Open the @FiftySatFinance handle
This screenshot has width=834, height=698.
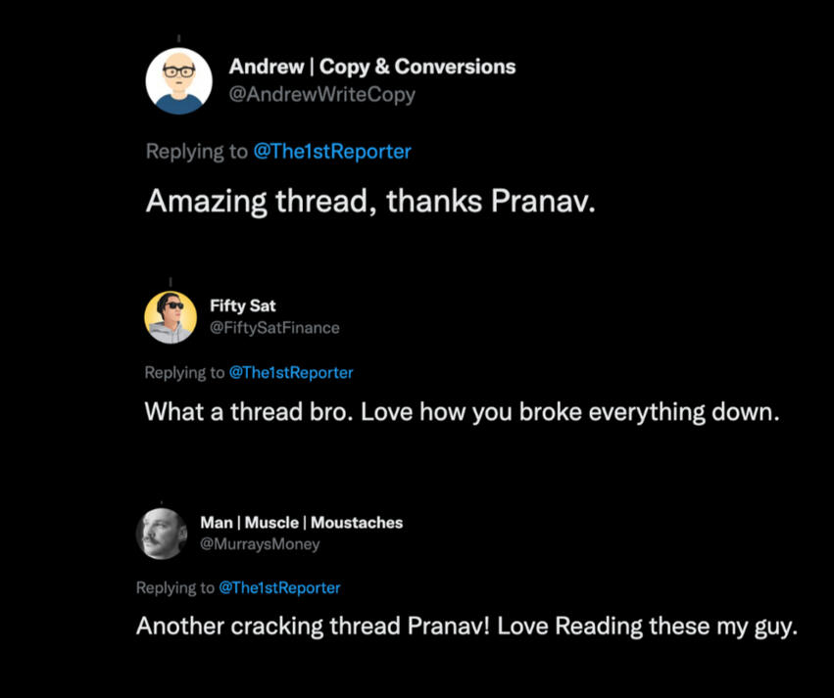[x=274, y=328]
